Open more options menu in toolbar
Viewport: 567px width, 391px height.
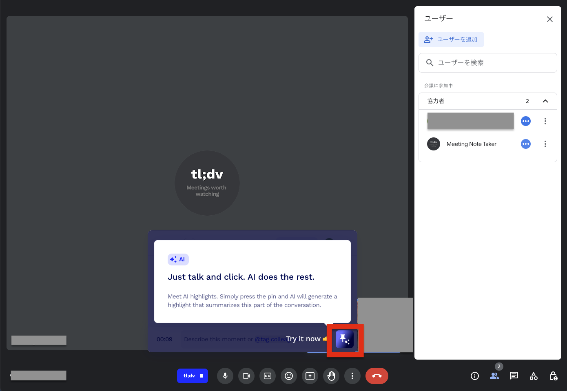tap(352, 376)
